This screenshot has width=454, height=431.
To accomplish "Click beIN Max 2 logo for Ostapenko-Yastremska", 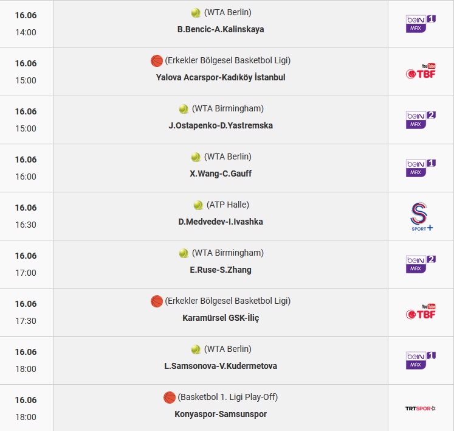I will tap(421, 120).
